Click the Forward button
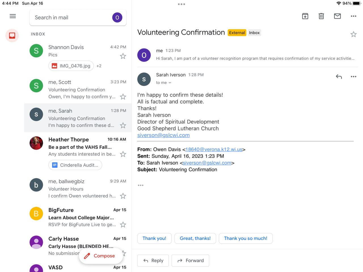The image size is (363, 272). click(x=190, y=261)
